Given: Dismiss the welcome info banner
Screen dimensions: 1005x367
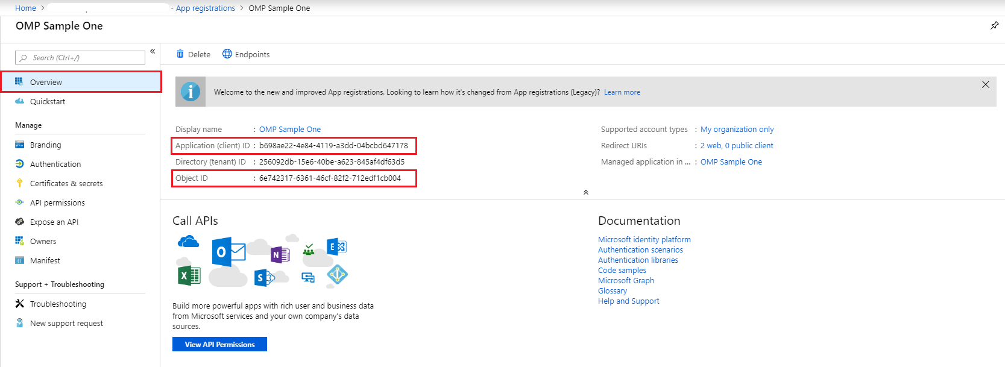Looking at the screenshot, I should (985, 84).
